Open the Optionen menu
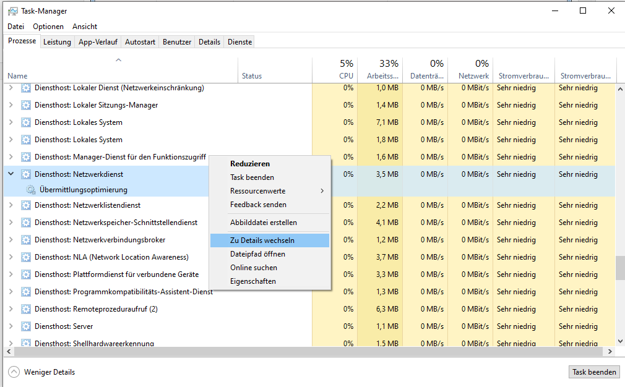Image resolution: width=625 pixels, height=387 pixels. coord(48,27)
